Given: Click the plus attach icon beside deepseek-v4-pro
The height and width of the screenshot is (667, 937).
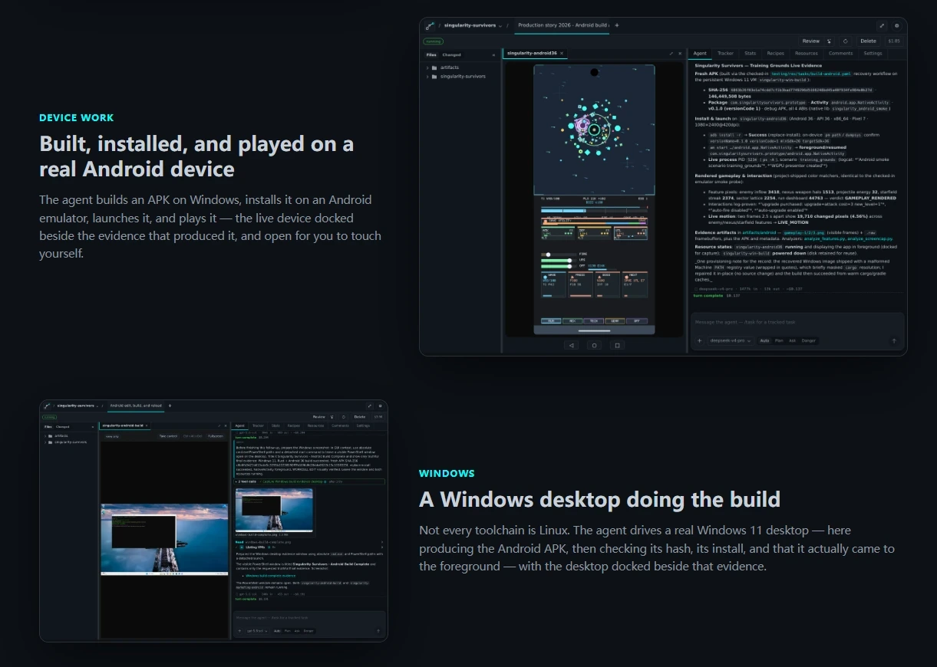Looking at the screenshot, I should pyautogui.click(x=699, y=340).
